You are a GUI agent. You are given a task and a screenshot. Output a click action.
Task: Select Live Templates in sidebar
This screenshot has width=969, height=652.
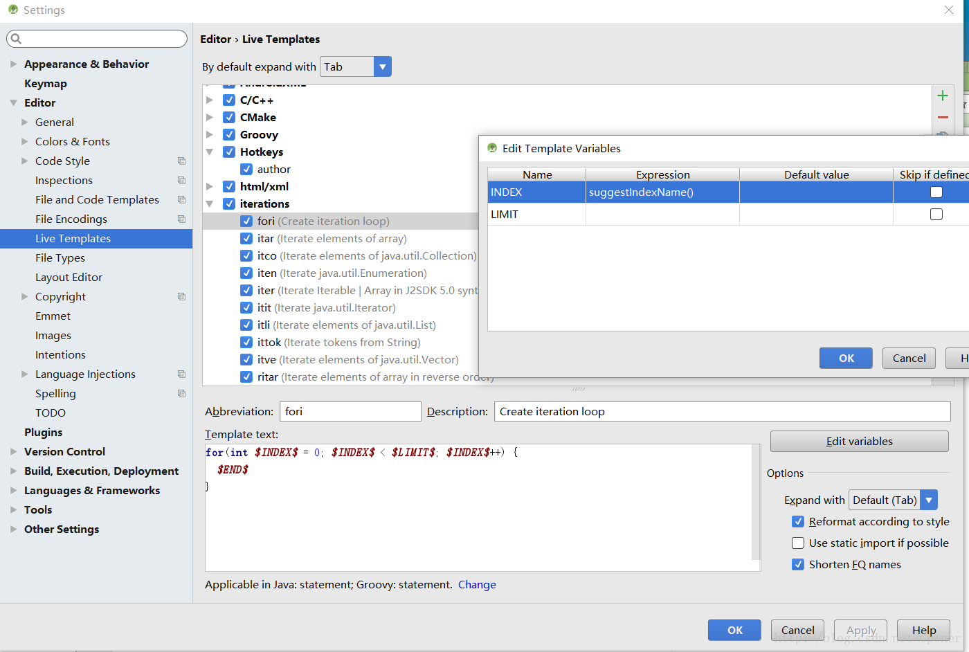click(96, 238)
